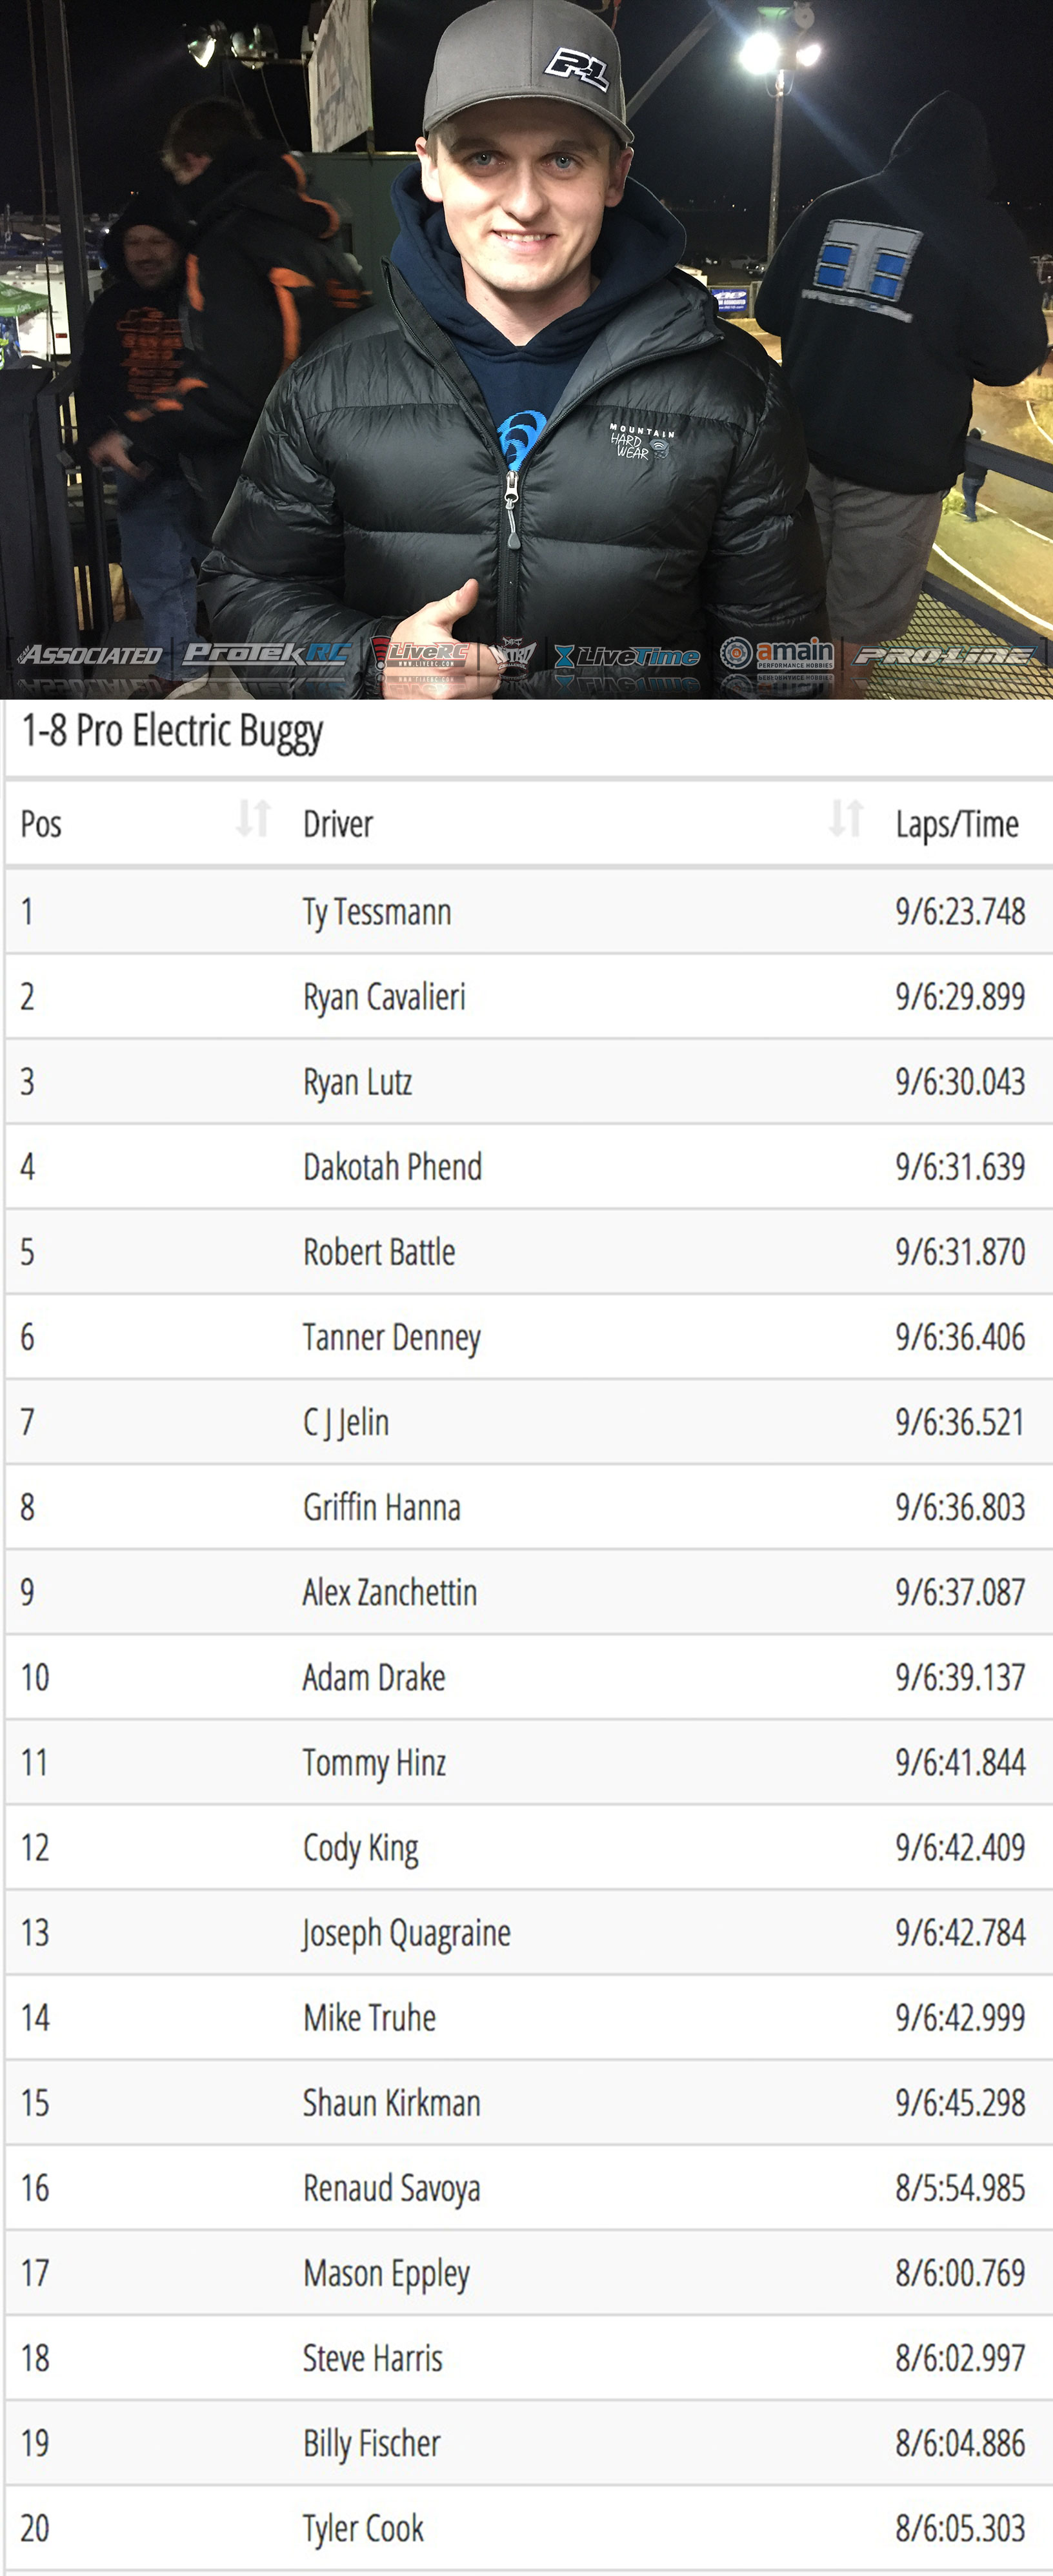1053x2576 pixels.
Task: Click the Nitro Challenge emblem in banner
Action: 512,655
